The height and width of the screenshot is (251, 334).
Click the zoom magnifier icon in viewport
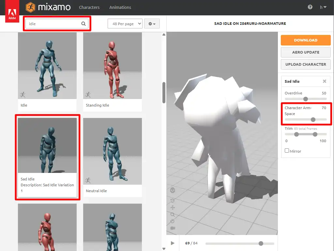(173, 214)
